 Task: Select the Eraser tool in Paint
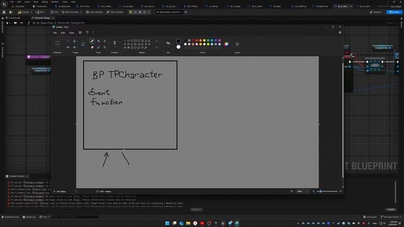tap(92, 47)
